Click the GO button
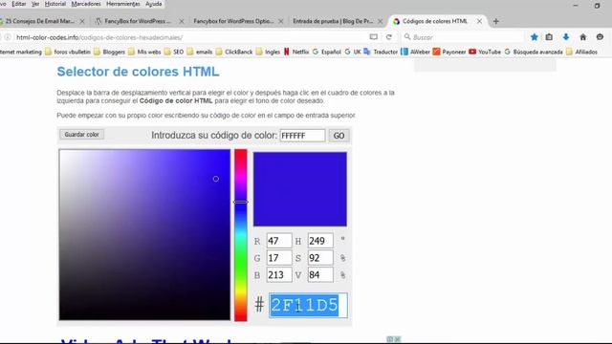 click(x=339, y=136)
